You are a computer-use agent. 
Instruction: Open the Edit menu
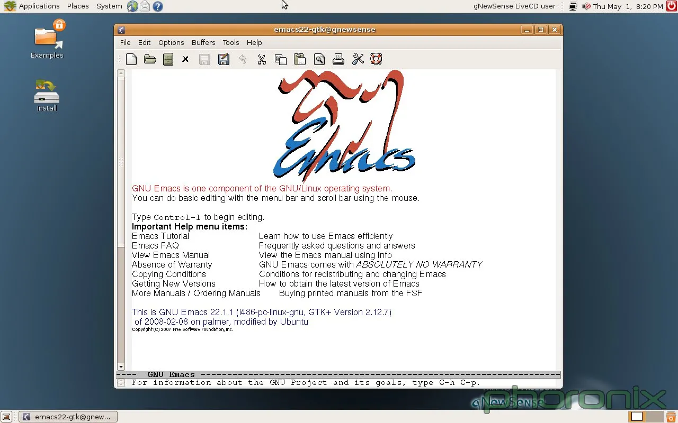pyautogui.click(x=145, y=42)
